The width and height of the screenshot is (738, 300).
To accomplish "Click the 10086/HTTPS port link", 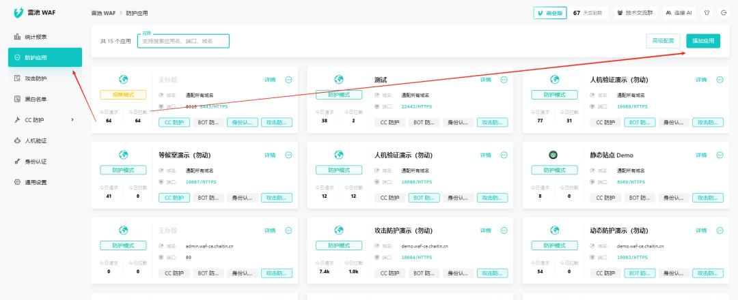I will pos(417,181).
